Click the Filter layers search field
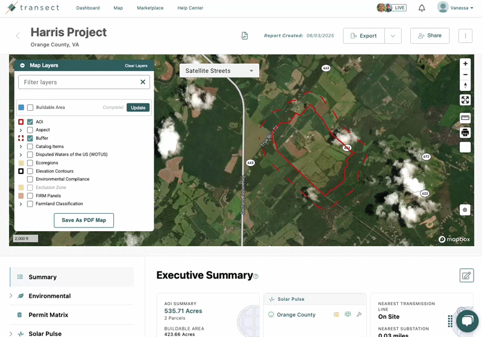The image size is (482, 337). 78,82
